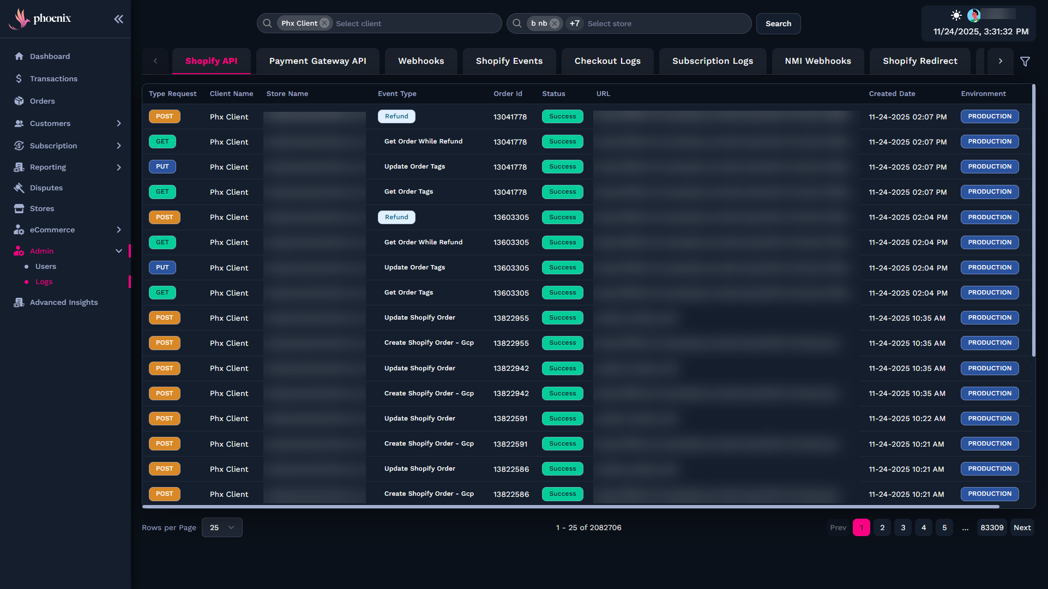1048x589 pixels.
Task: Click the Search button
Action: pyautogui.click(x=778, y=23)
